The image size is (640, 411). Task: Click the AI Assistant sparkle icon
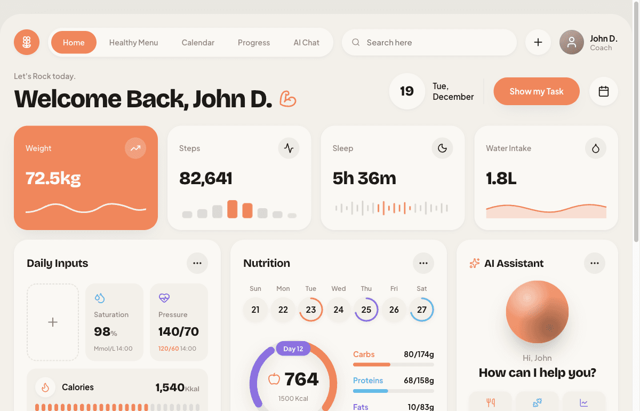(474, 263)
